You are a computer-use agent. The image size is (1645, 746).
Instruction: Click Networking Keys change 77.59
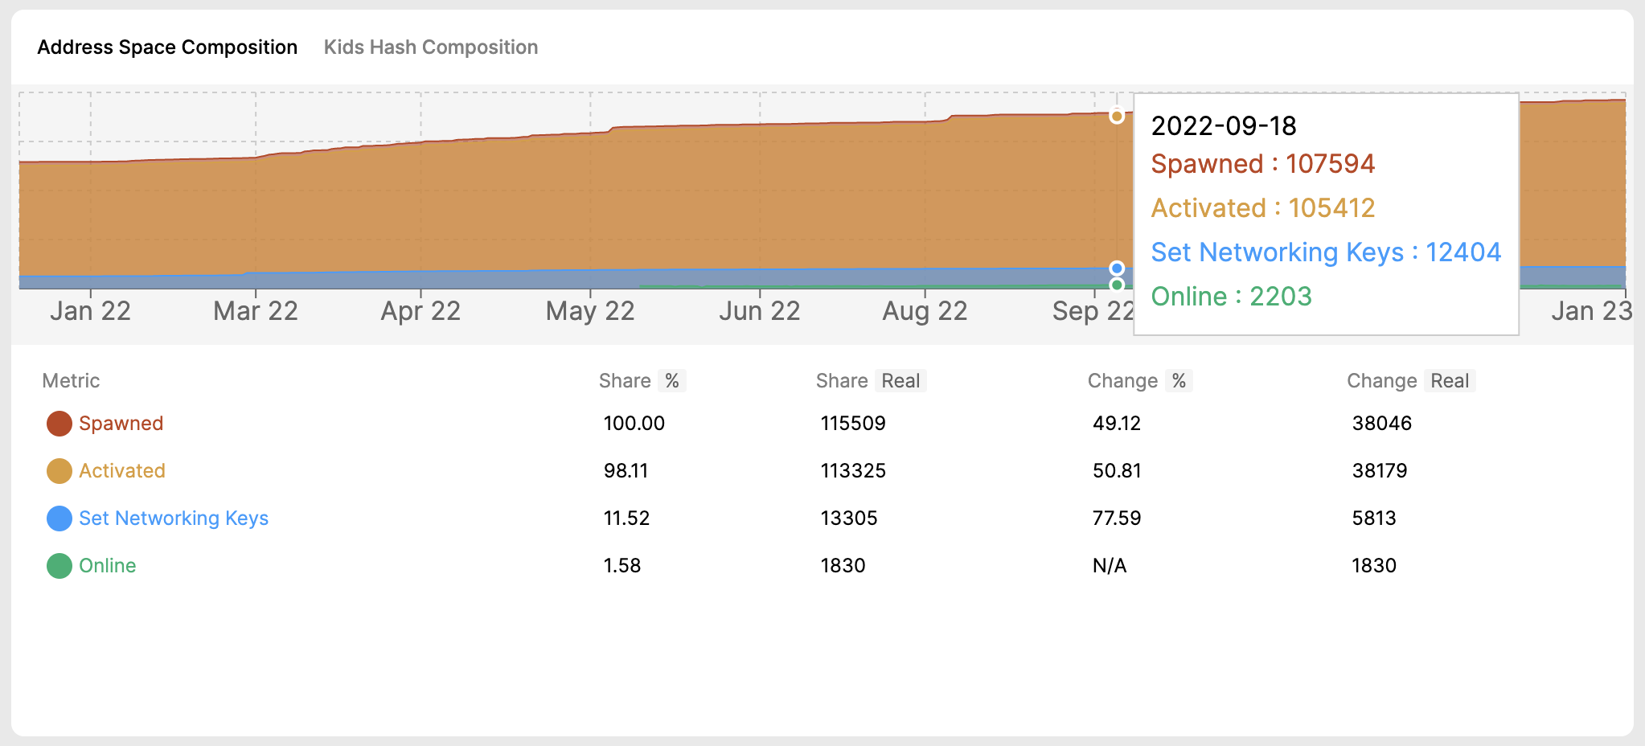1117,519
